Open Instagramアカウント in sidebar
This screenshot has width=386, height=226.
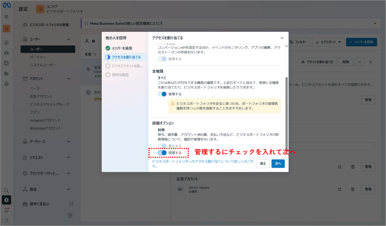pyautogui.click(x=45, y=120)
